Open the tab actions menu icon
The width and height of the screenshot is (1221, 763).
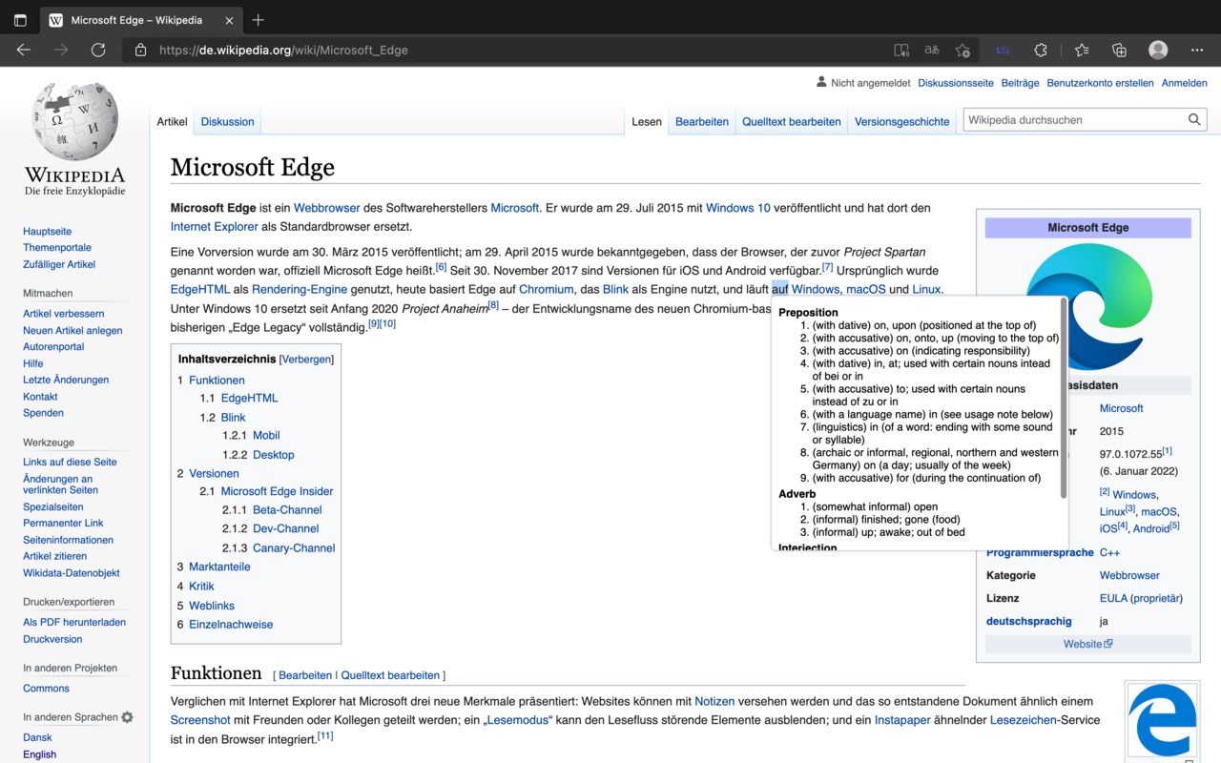click(20, 20)
